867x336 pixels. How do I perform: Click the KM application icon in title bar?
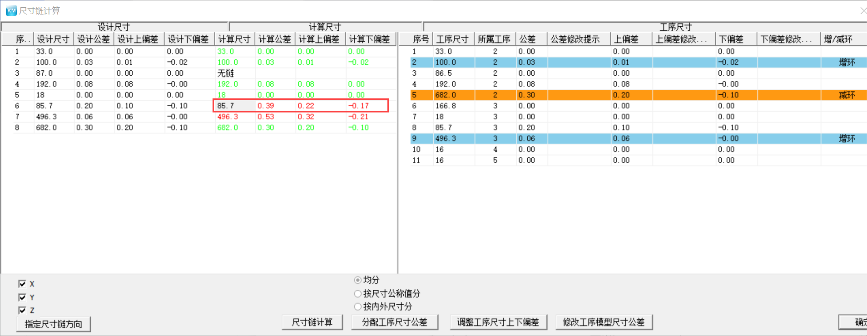coord(11,10)
